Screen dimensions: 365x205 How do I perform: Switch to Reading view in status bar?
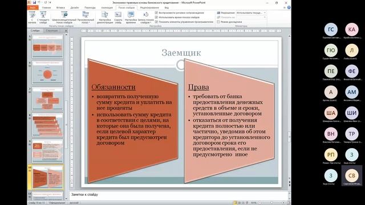(x=243, y=203)
